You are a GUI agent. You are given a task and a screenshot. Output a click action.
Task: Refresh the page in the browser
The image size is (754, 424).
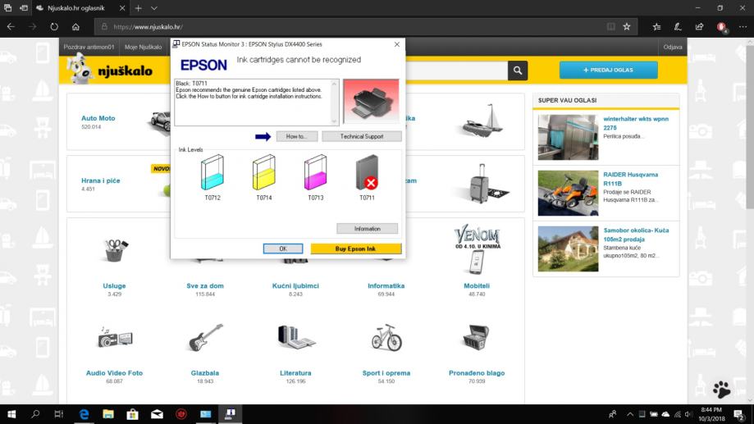click(54, 27)
